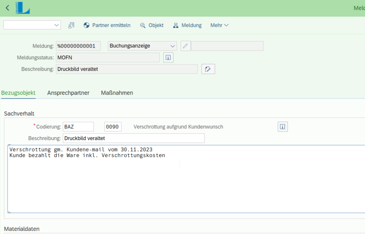
Task: Click the pencil edit icon next to Buchungsanzeige
Action: [x=185, y=46]
